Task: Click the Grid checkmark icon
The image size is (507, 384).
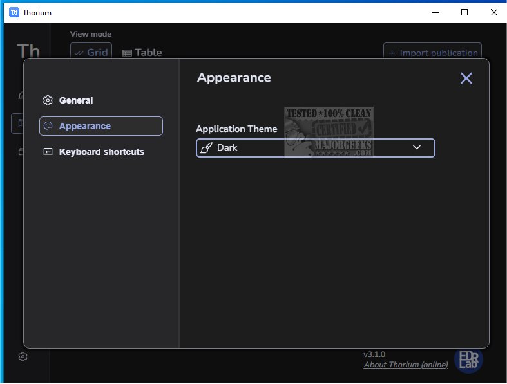Action: point(79,53)
